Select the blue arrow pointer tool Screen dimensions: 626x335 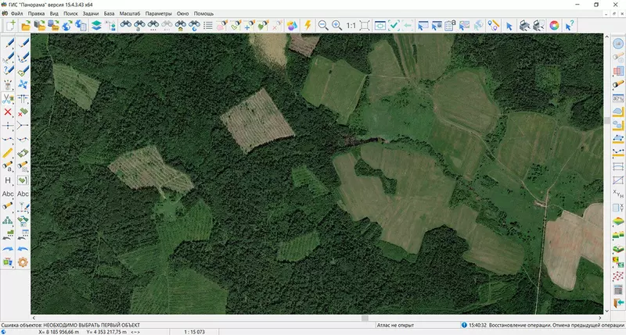point(509,26)
